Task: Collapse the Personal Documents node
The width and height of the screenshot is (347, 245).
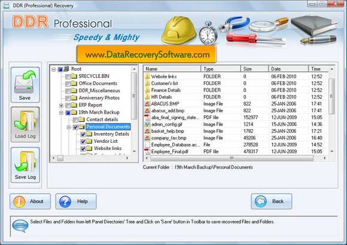Action: pyautogui.click(x=69, y=127)
